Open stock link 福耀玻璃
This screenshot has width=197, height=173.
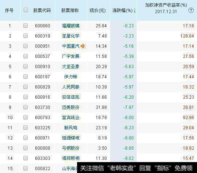(71, 26)
